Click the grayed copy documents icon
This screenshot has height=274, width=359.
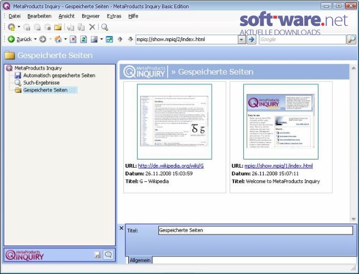pos(81,27)
